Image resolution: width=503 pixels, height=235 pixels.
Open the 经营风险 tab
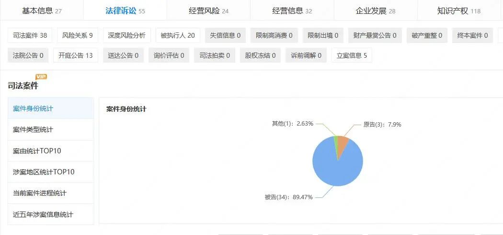[x=208, y=11]
